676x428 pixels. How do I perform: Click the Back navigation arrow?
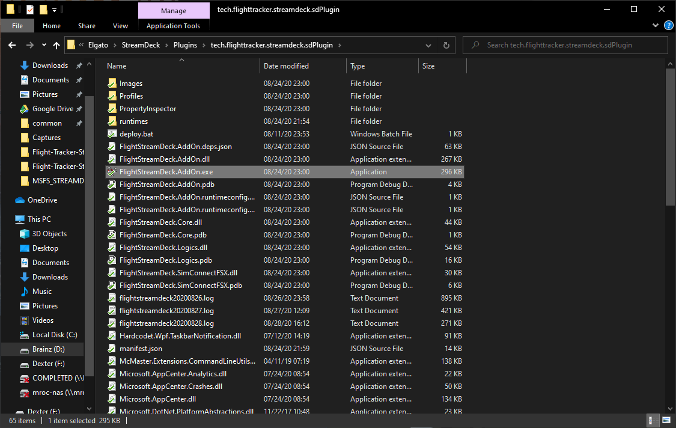tap(12, 45)
